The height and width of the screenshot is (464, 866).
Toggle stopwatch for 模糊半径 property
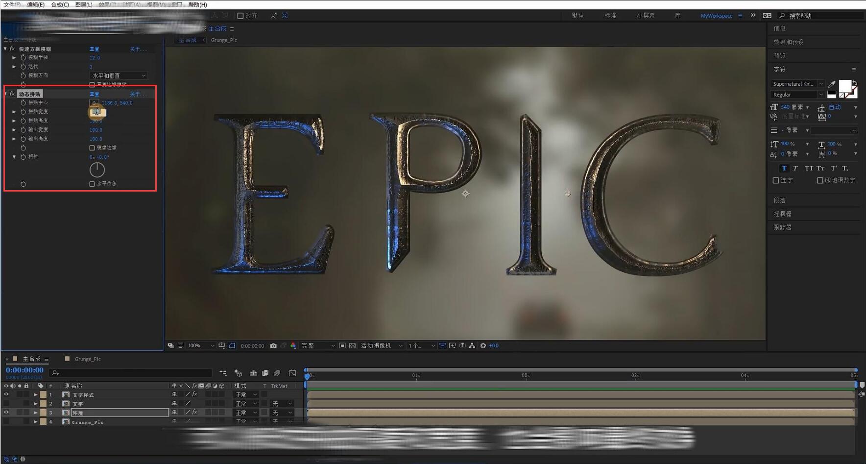23,57
